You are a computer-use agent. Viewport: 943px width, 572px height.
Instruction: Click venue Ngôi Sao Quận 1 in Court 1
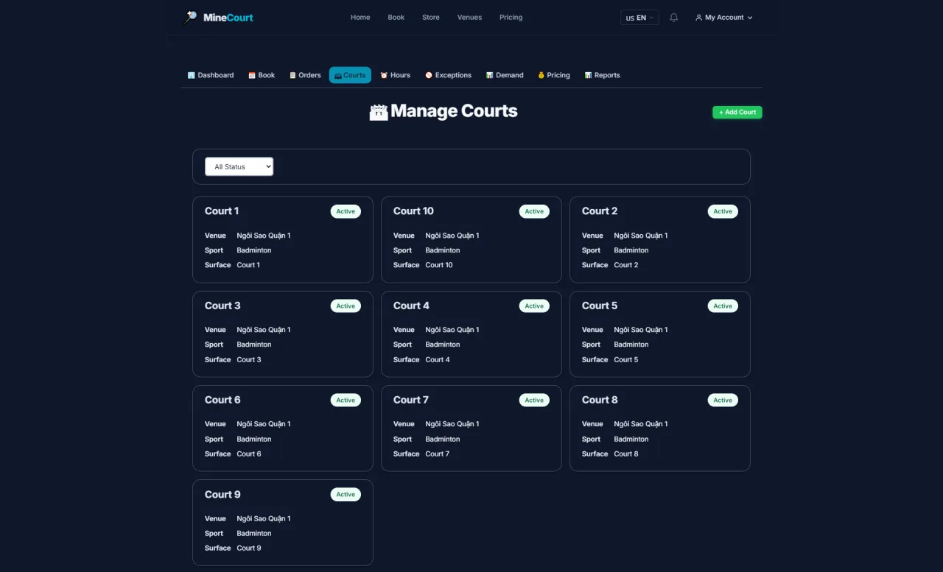(264, 236)
